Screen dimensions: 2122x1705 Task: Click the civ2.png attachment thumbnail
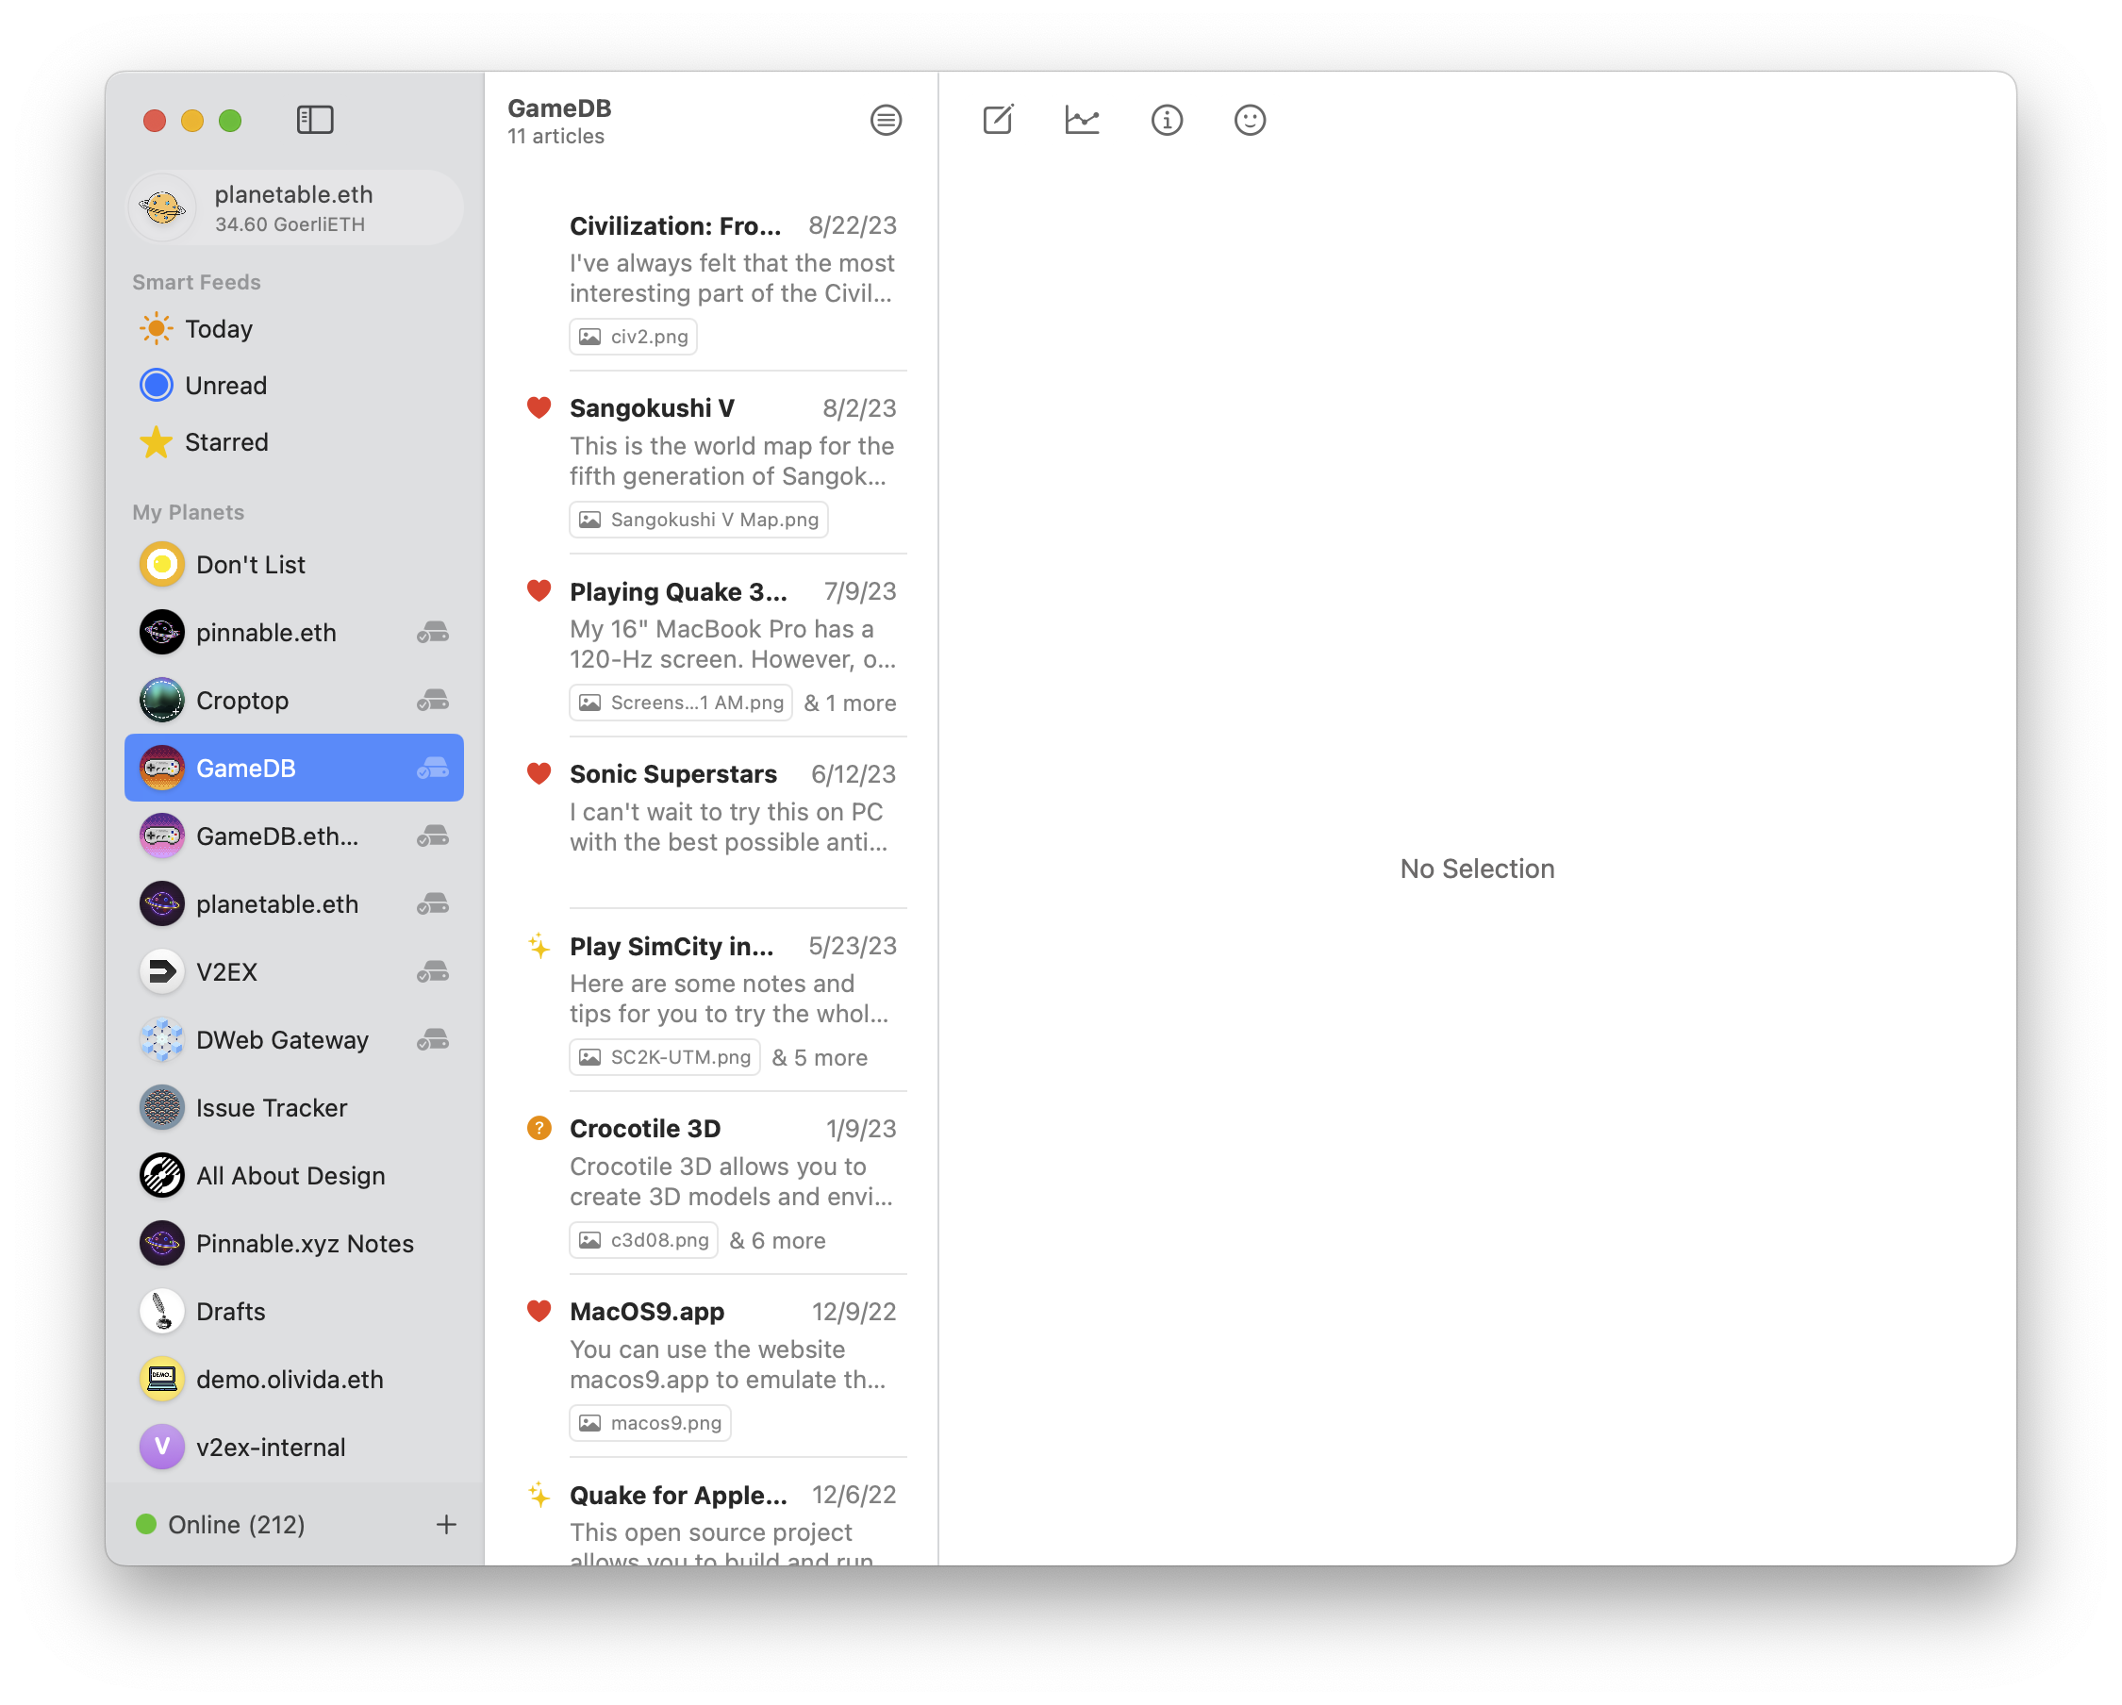633,337
